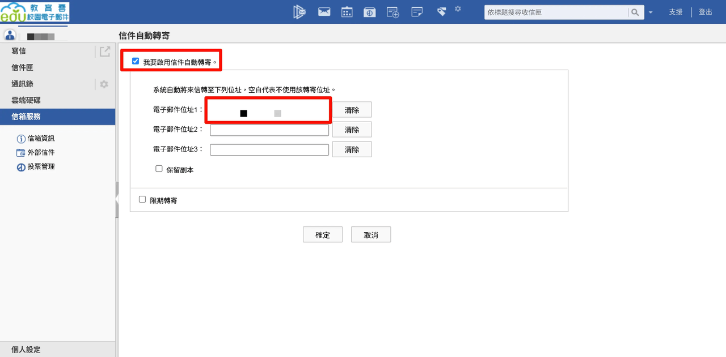
Task: Toggle 我要啟用信件自動轉寄 checkbox
Action: tap(135, 61)
